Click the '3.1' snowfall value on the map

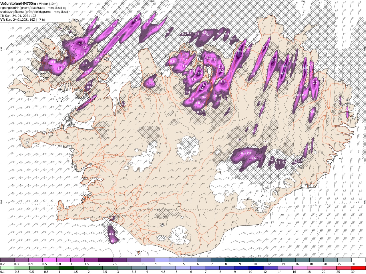(204, 85)
